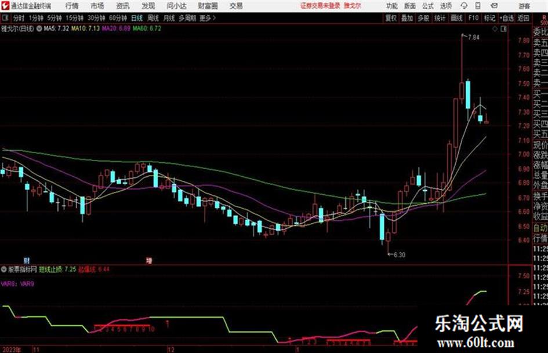
Task: Click the 证券交易未登录 login status link
Action: [x=320, y=6]
